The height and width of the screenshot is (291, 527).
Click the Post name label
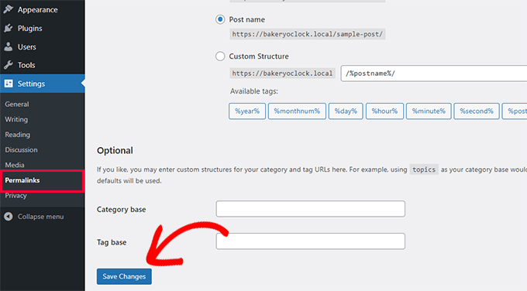click(x=247, y=19)
